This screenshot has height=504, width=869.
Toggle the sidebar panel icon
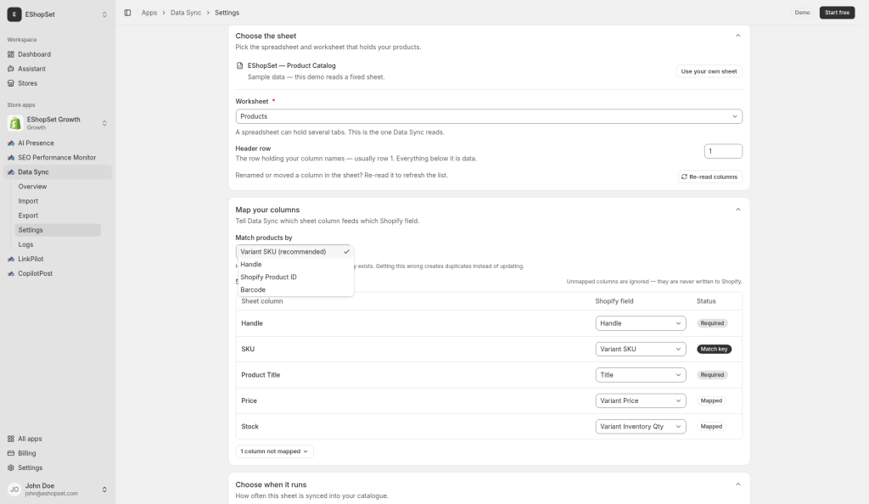(x=127, y=13)
